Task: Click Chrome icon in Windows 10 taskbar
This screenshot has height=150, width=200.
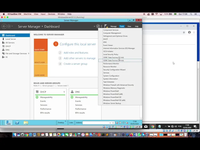Action: point(152,126)
